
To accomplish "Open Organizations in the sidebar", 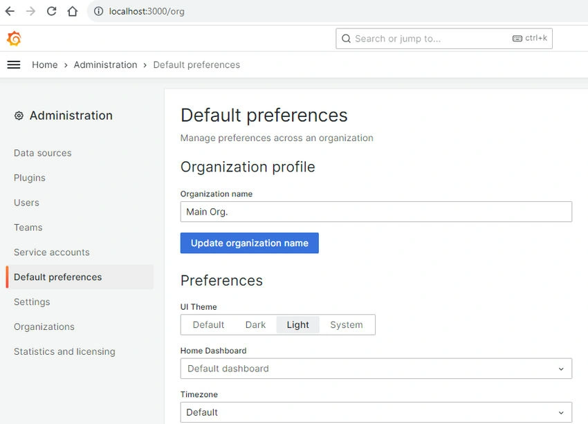I will pos(44,326).
